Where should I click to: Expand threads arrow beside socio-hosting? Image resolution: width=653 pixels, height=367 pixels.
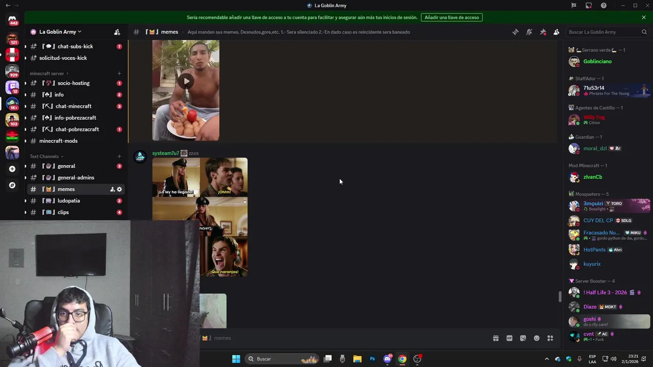point(26,83)
